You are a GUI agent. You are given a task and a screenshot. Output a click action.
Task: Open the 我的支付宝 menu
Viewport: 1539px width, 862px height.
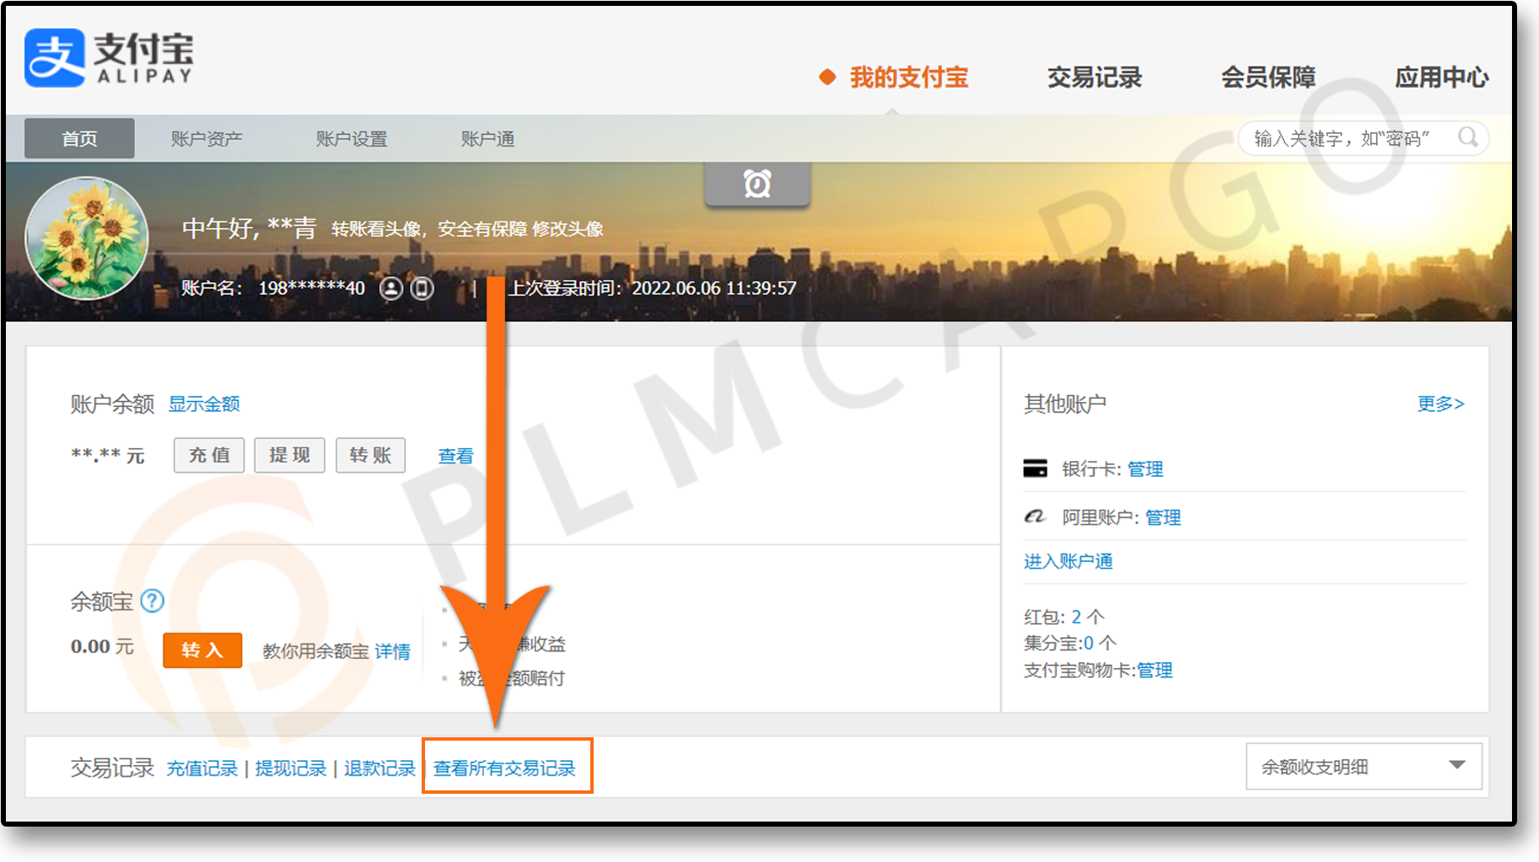[908, 78]
